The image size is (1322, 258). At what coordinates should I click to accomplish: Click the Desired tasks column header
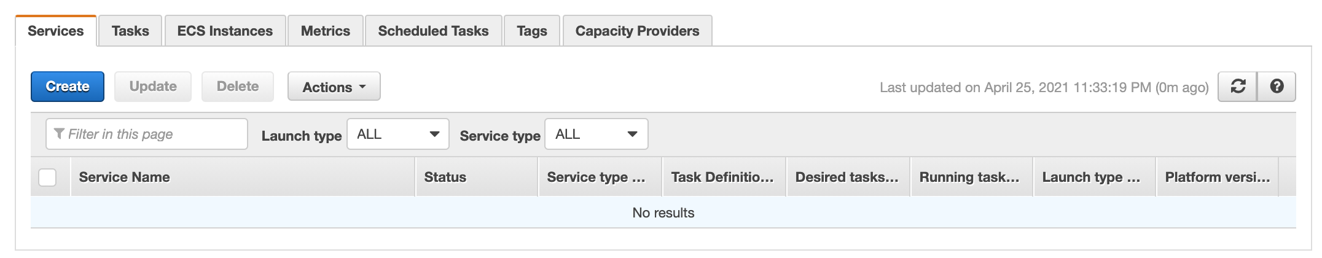(x=847, y=177)
